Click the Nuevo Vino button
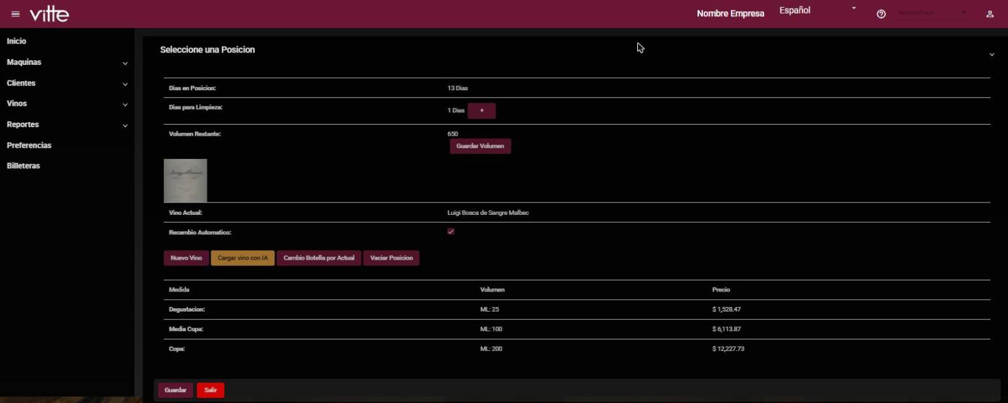This screenshot has height=403, width=1008. coord(186,258)
